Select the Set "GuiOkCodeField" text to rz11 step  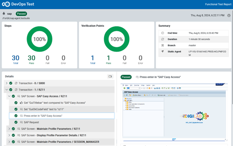pyautogui.click(x=62, y=109)
